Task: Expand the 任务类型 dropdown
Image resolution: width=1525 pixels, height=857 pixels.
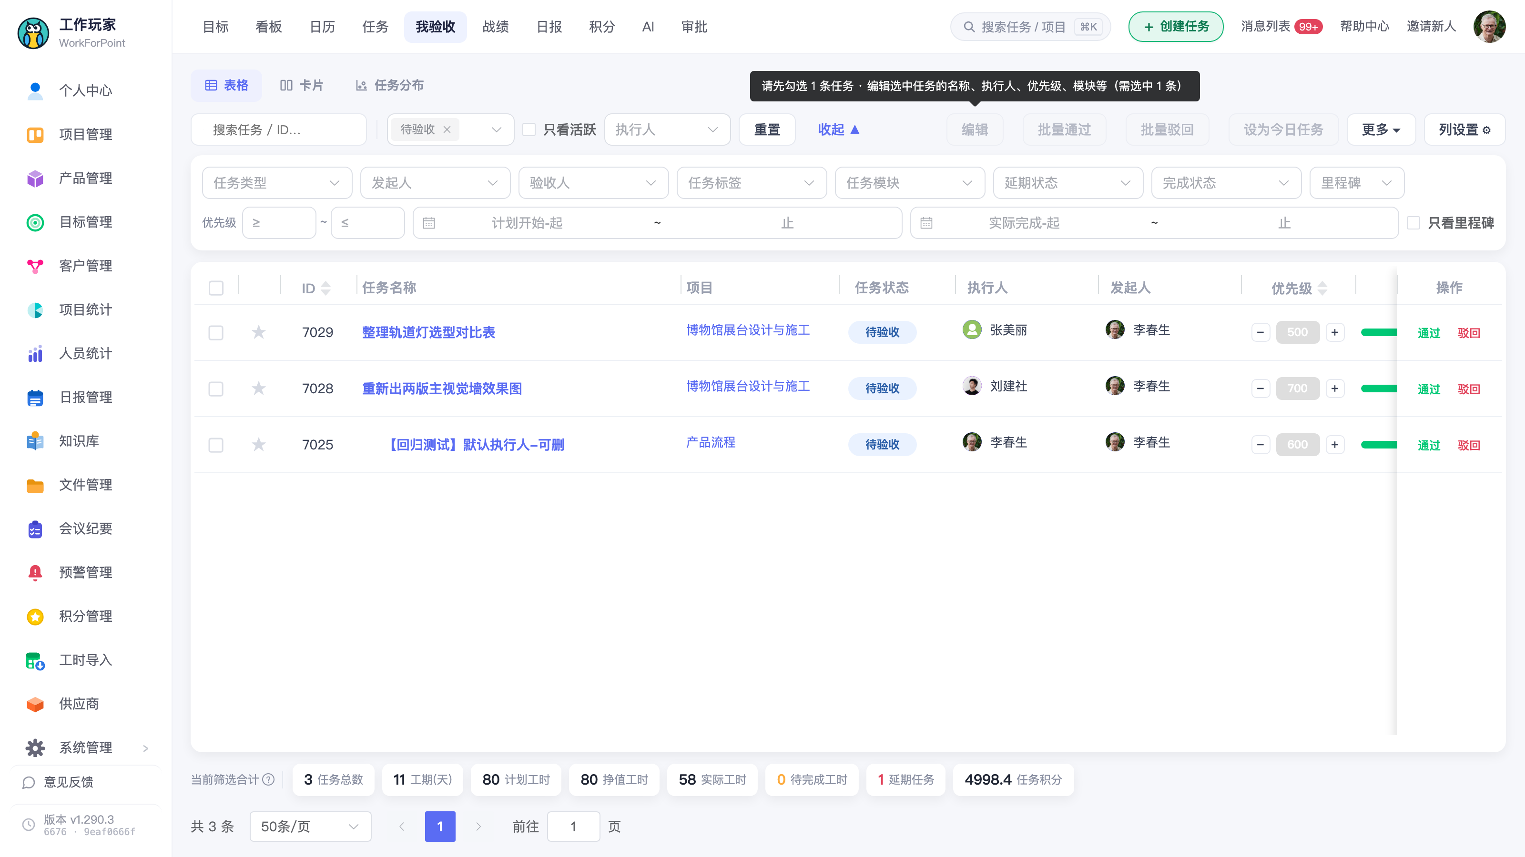Action: point(277,183)
